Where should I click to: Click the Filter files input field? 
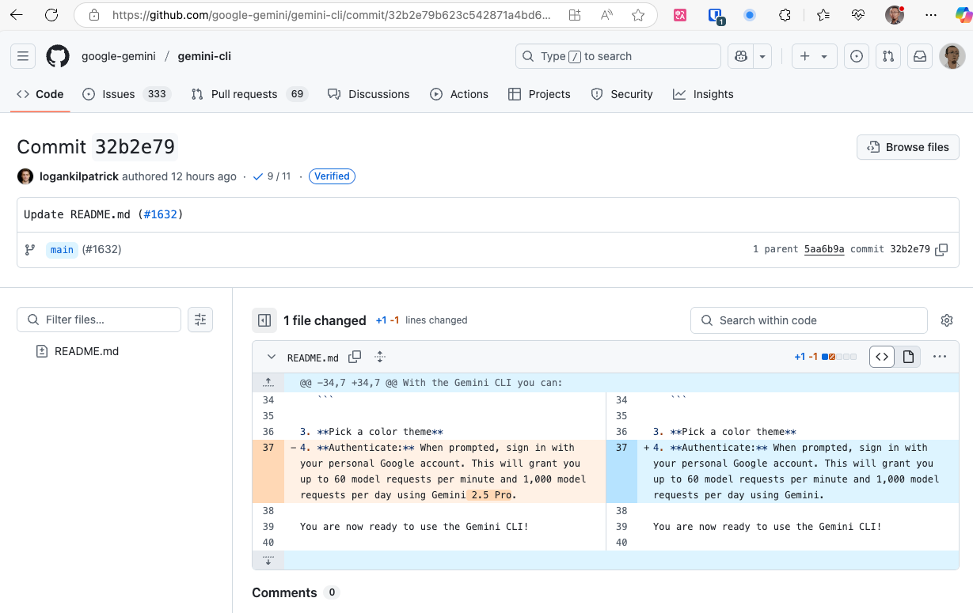pos(99,320)
